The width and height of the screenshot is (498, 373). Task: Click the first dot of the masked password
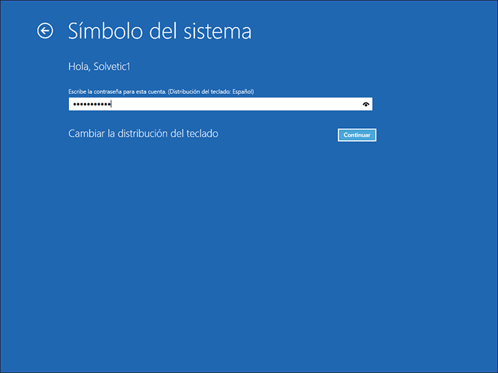coord(73,105)
